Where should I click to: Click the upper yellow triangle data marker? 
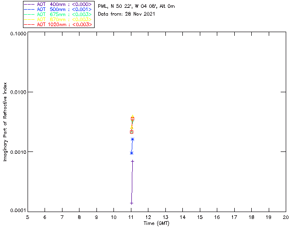coord(133,117)
